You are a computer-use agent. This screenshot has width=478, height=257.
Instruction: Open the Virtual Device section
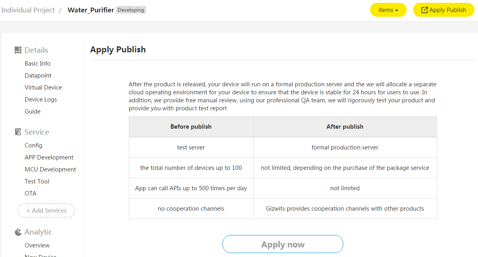(43, 87)
